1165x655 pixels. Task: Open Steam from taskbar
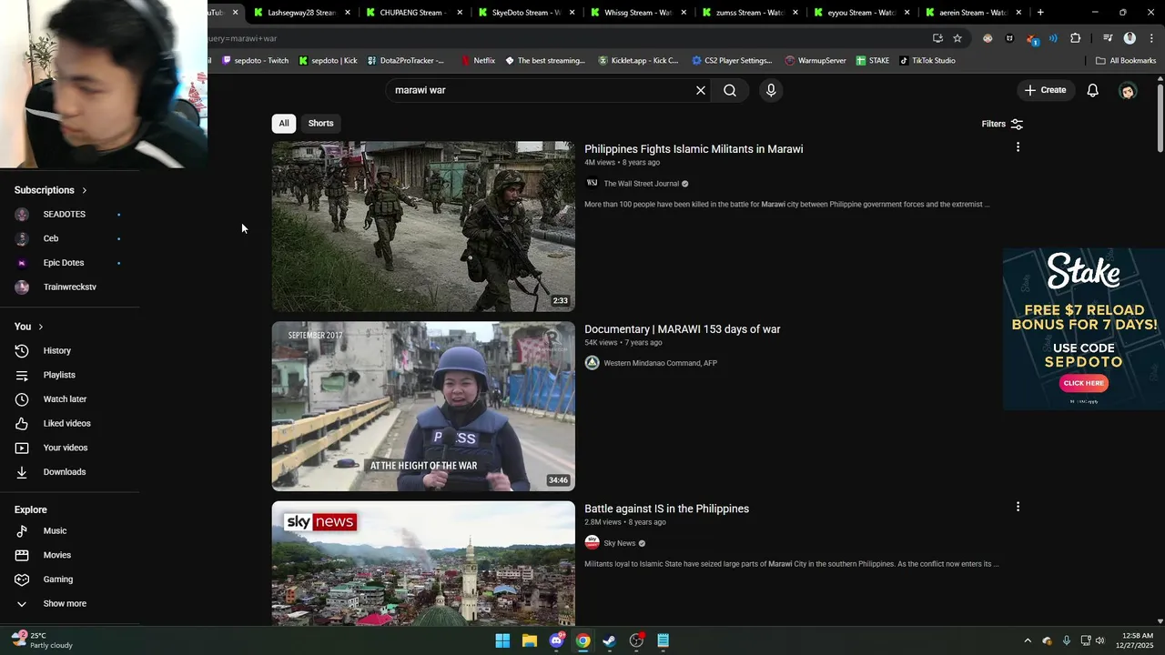pyautogui.click(x=610, y=641)
